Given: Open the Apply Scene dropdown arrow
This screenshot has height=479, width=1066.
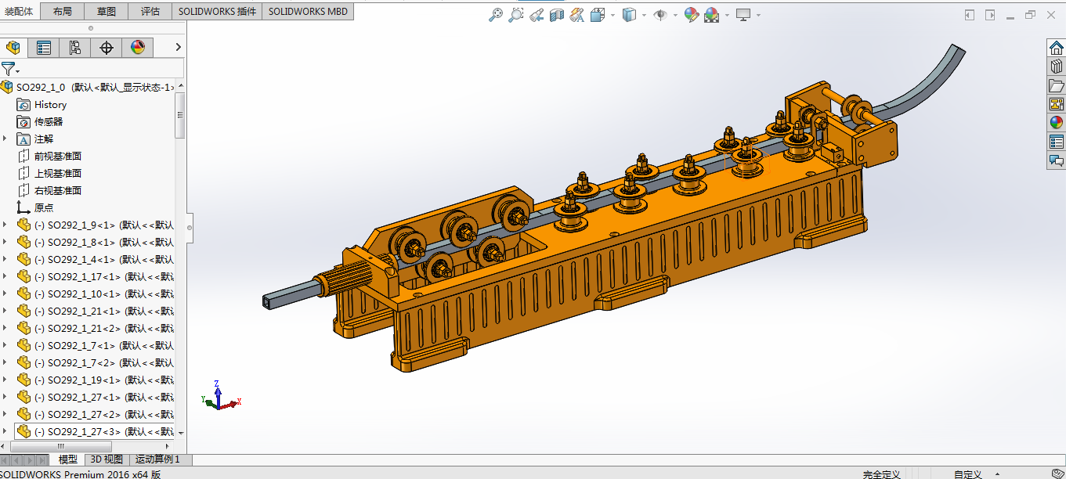Looking at the screenshot, I should click(726, 15).
